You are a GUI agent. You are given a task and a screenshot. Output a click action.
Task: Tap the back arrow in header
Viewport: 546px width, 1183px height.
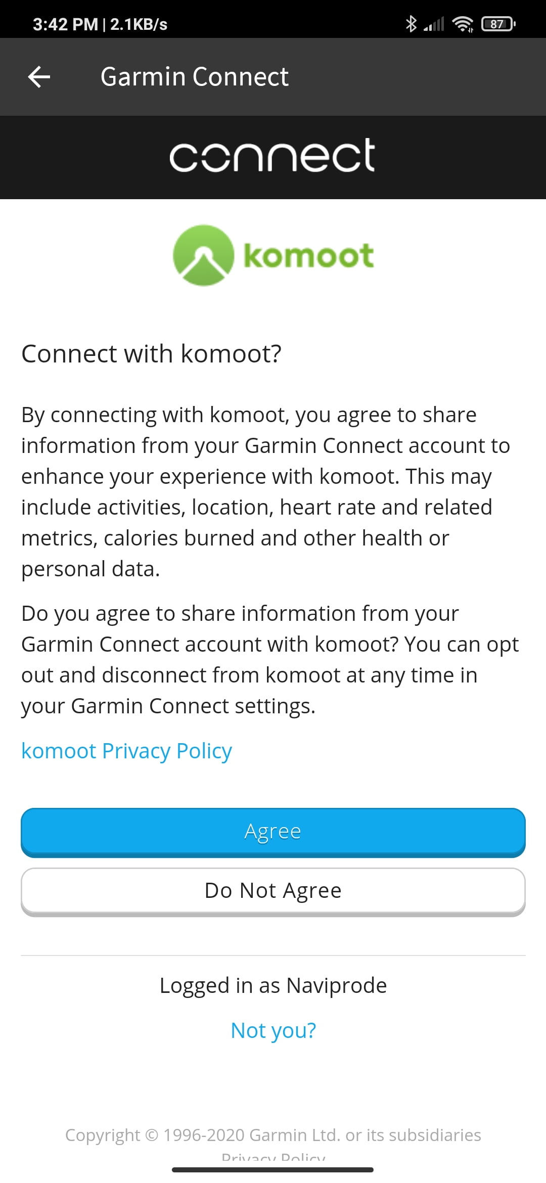tap(39, 77)
